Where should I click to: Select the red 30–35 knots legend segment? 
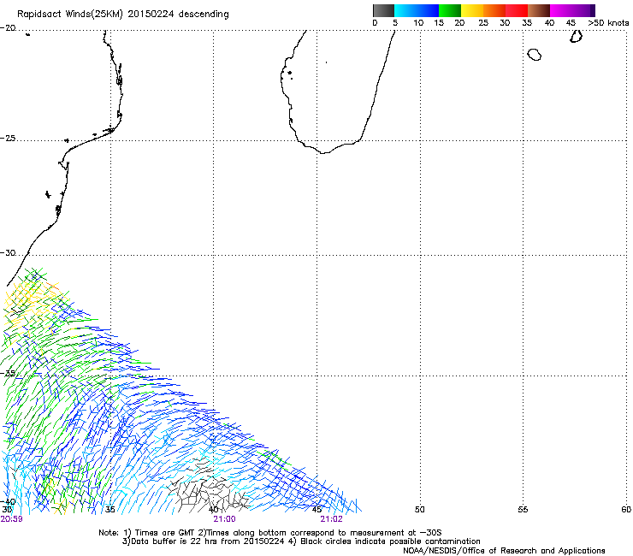517,10
